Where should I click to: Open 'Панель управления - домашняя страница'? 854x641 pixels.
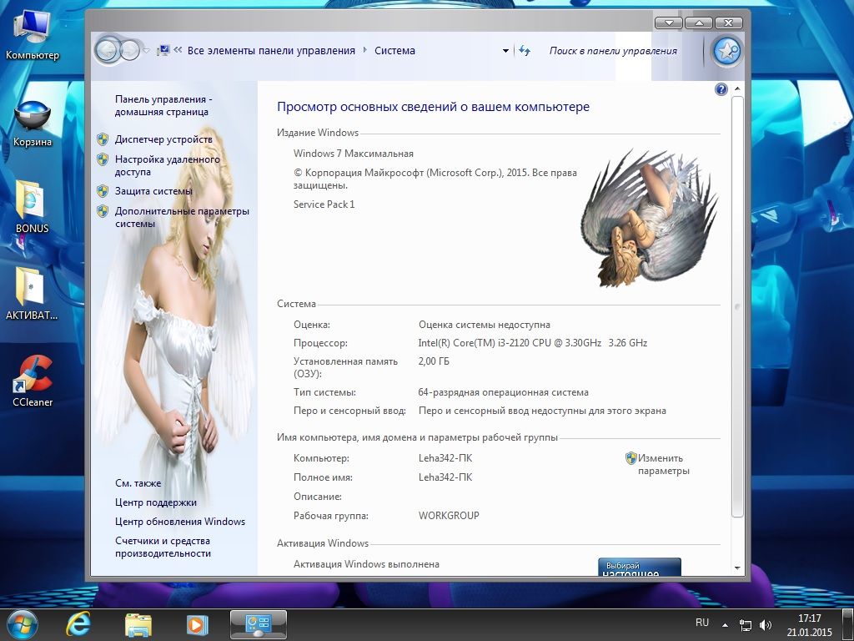[163, 105]
